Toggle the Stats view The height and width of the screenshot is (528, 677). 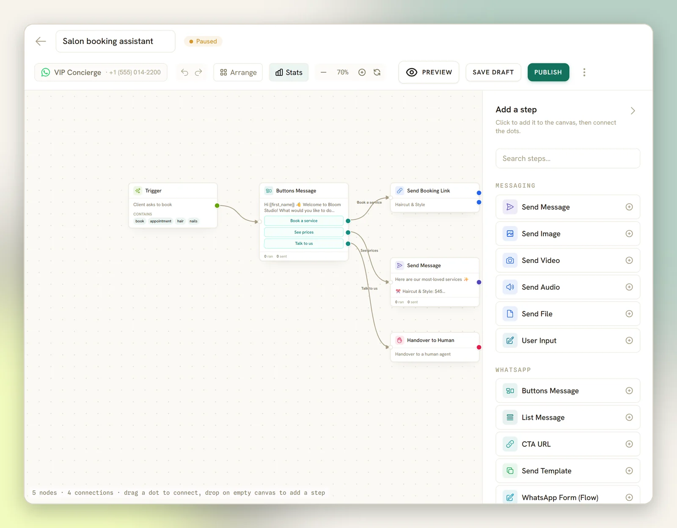point(289,72)
